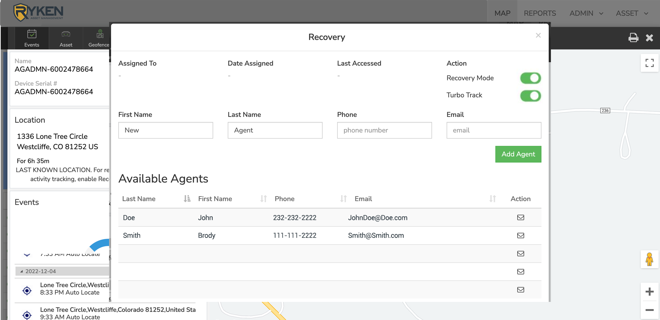Switch to the MAP menu item

[x=502, y=13]
